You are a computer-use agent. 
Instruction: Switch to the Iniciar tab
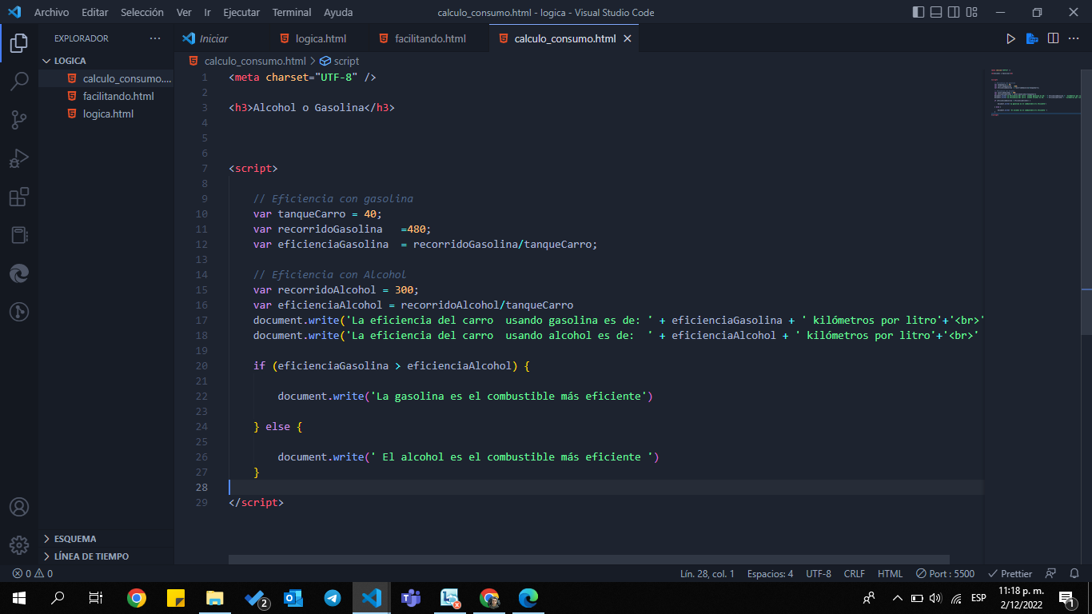(213, 38)
